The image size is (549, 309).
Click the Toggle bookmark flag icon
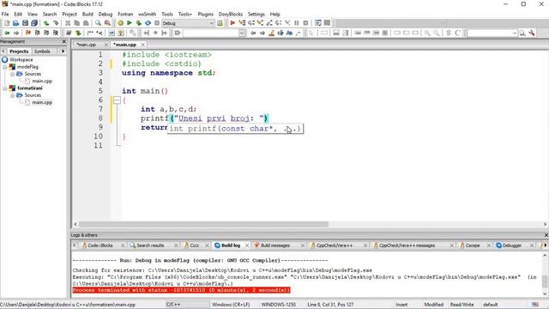28,33
